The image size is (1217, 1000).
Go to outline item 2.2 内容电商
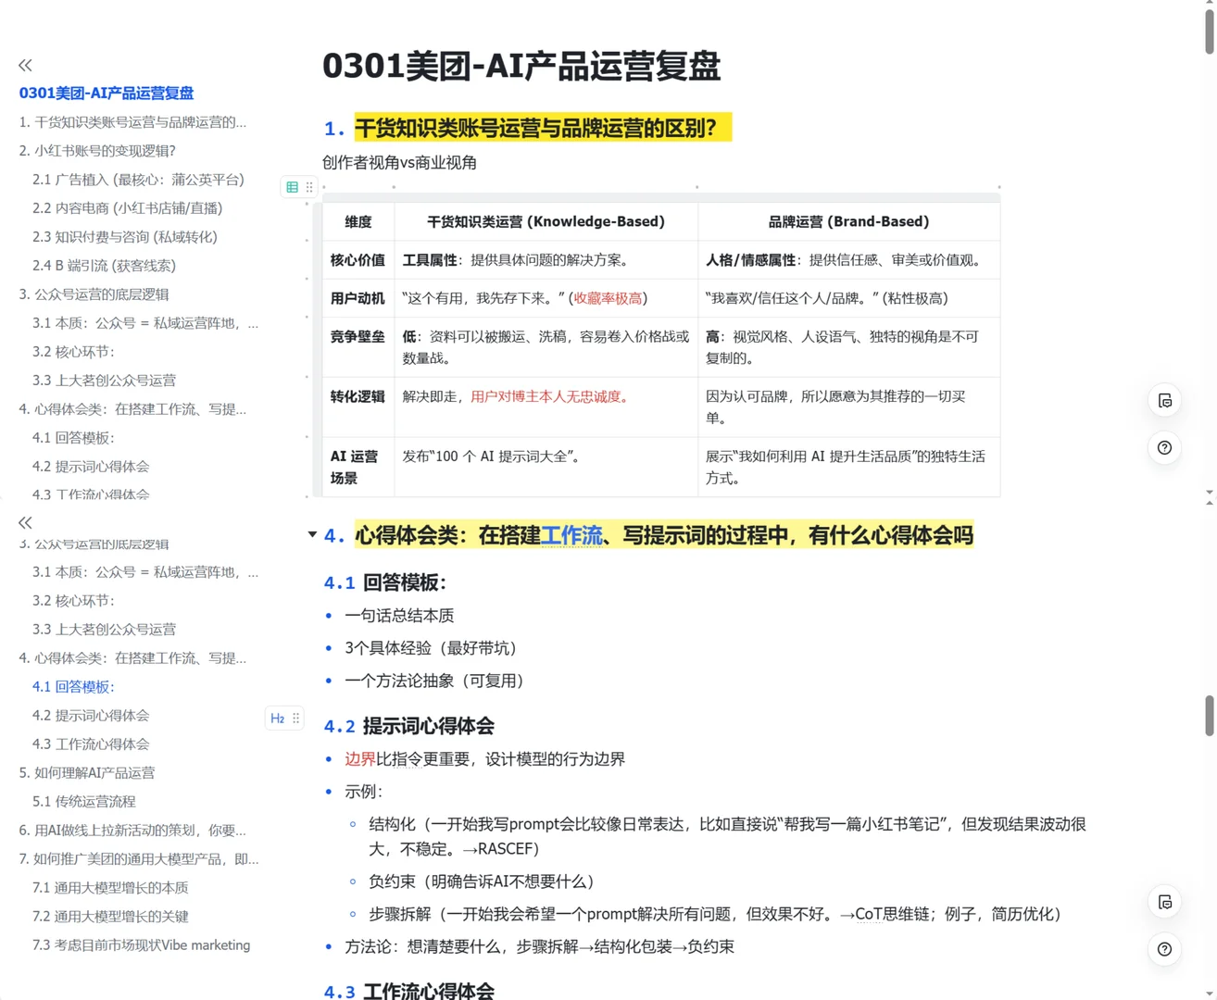click(x=127, y=207)
